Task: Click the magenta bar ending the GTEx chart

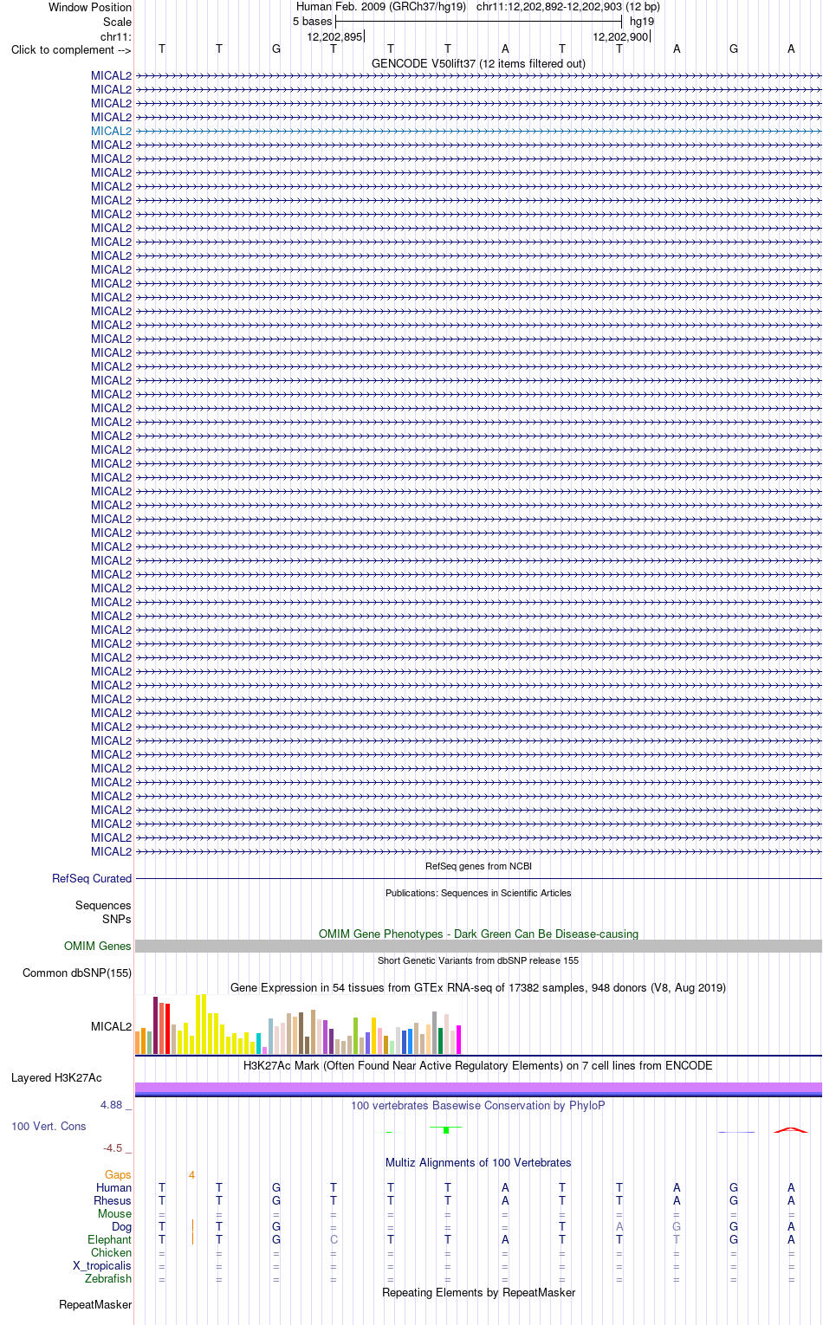Action: (459, 1039)
